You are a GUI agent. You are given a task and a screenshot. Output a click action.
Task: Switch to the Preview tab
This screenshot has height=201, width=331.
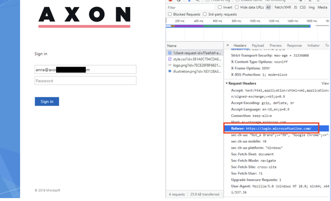[275, 46]
